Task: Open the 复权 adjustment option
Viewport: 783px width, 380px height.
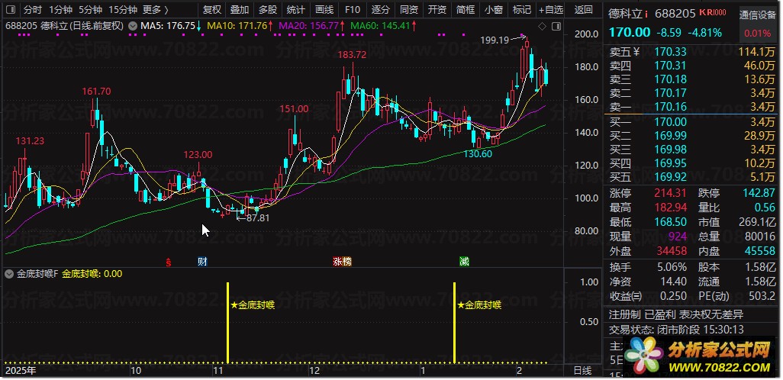Action: (x=212, y=9)
